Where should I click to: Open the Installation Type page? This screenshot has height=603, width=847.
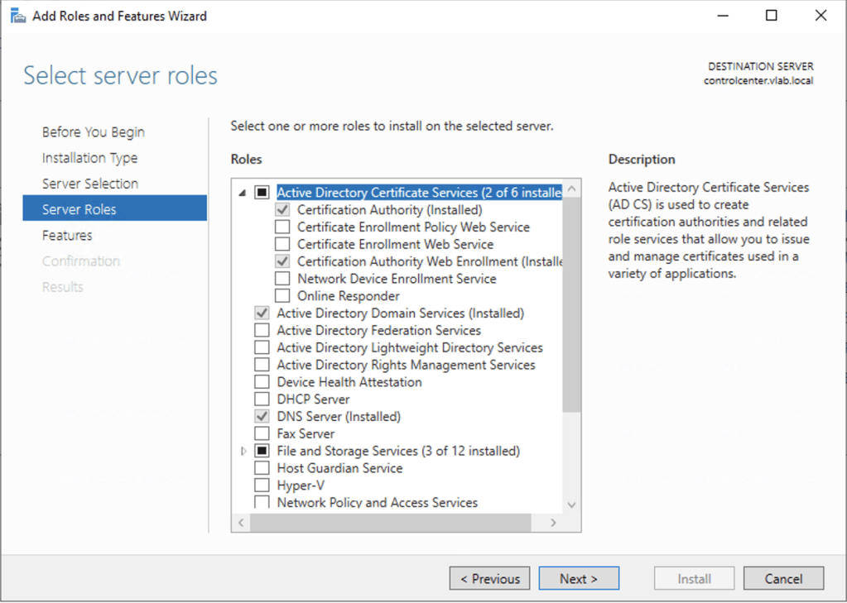pos(89,158)
